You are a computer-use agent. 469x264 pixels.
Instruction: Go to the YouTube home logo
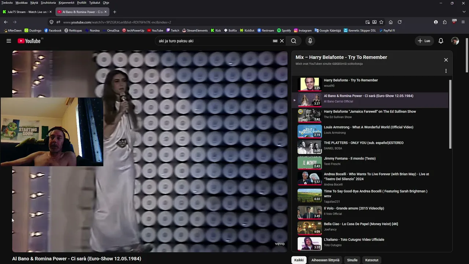click(x=29, y=41)
